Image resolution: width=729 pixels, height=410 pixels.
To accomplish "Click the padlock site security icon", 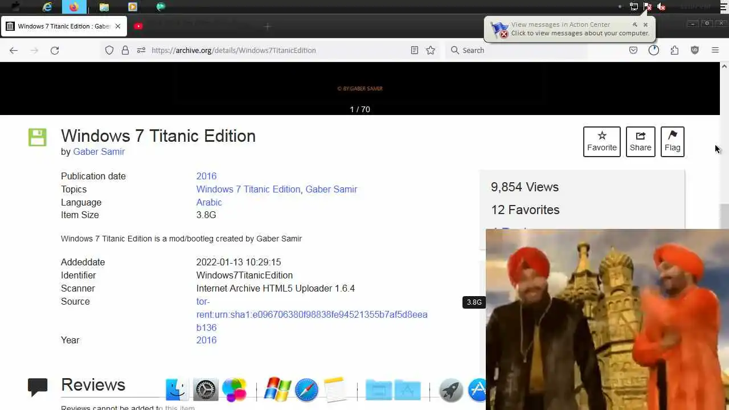I will (125, 50).
